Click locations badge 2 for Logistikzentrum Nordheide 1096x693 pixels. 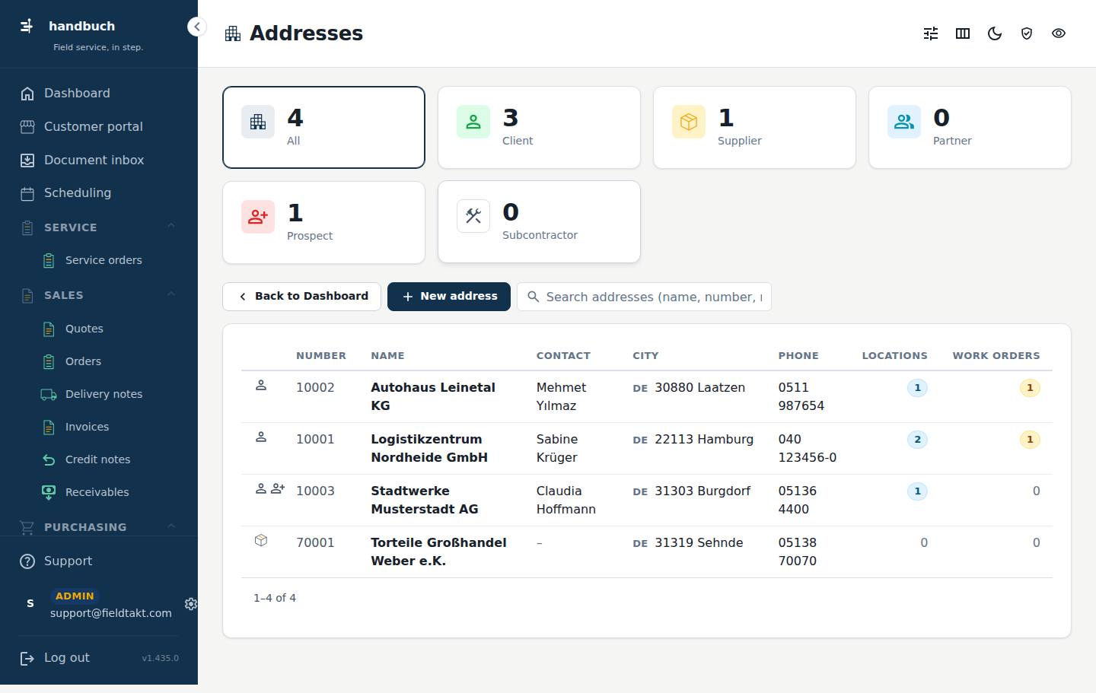click(x=917, y=440)
